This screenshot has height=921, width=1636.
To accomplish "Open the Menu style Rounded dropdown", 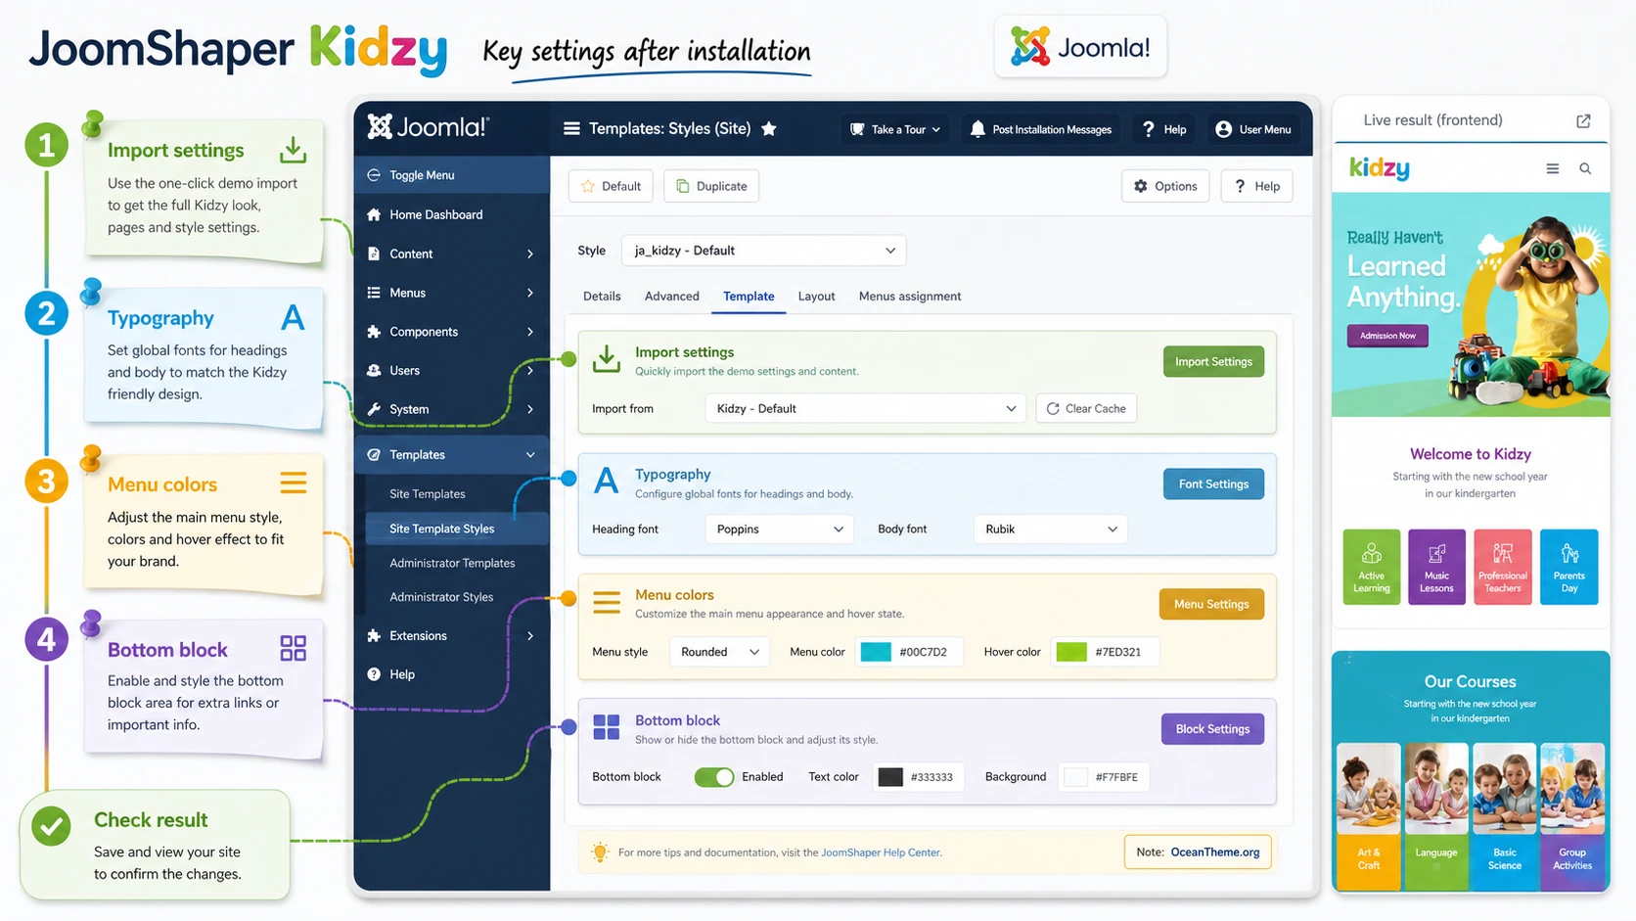I will 719,652.
